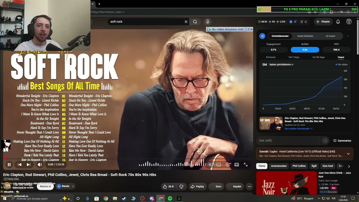
Task: Select the Phil Collins filter chip
Action: [x=299, y=166]
